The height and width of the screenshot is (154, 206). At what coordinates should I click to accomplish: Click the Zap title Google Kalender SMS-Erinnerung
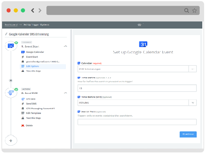[29, 34]
